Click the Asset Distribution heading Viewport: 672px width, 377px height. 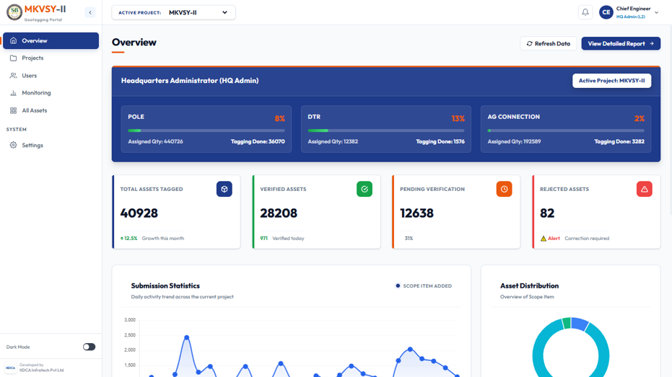point(529,286)
